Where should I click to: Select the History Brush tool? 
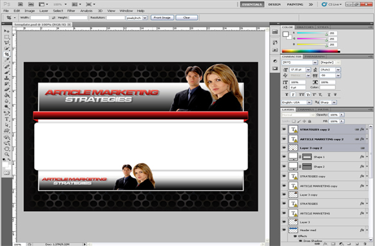(x=6, y=84)
